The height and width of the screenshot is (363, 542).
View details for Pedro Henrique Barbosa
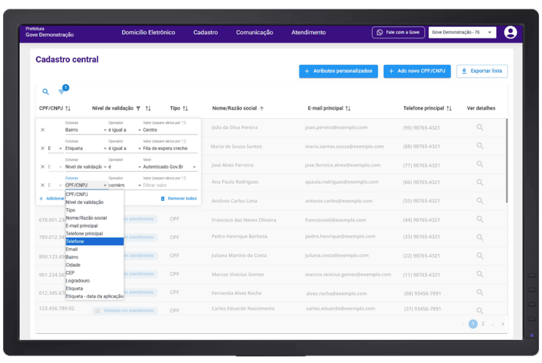pyautogui.click(x=480, y=237)
